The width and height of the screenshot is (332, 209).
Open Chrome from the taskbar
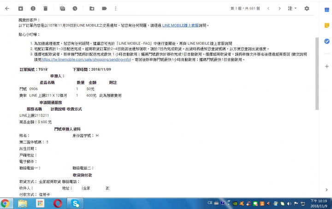(x=6, y=203)
